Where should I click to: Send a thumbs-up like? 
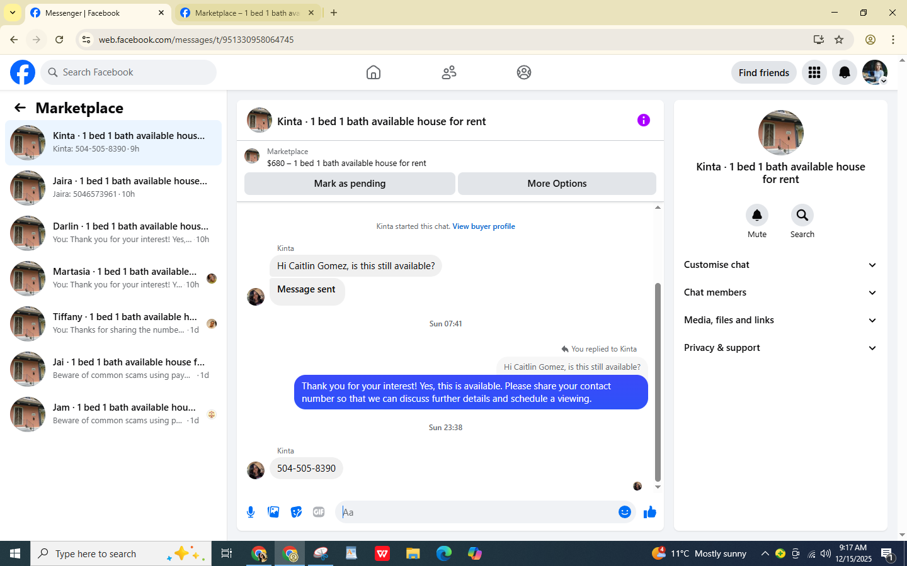650,512
